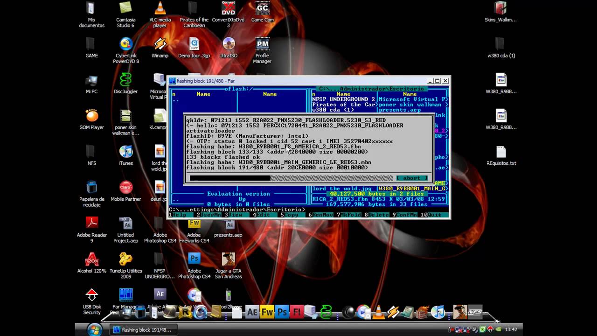Image resolution: width=597 pixels, height=336 pixels.
Task: Open Game Cam desktop icon
Action: click(x=263, y=12)
